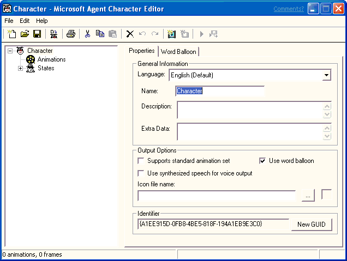Click the Save floppy disk icon
Image resolution: width=347 pixels, height=261 pixels.
[x=37, y=34]
